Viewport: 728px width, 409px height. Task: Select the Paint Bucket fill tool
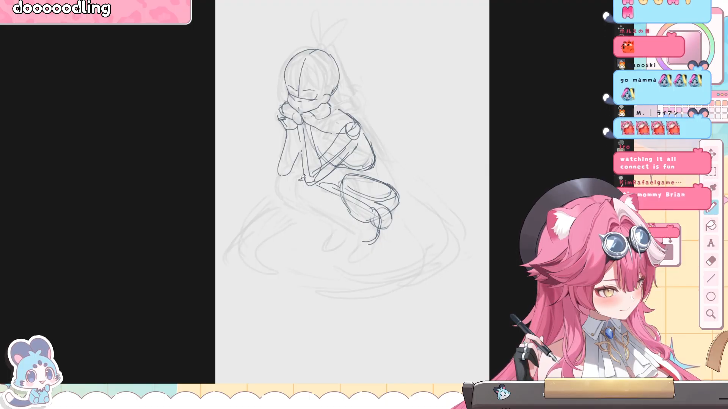click(711, 225)
